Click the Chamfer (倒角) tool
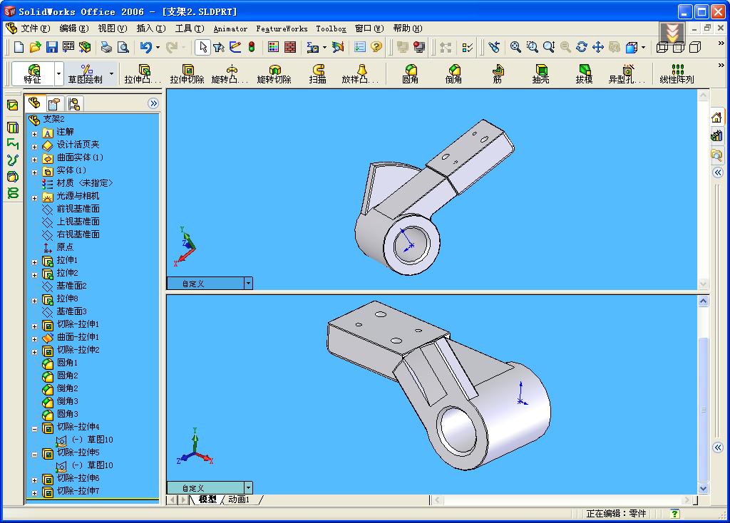Viewport: 730px width, 523px height. pyautogui.click(x=453, y=74)
